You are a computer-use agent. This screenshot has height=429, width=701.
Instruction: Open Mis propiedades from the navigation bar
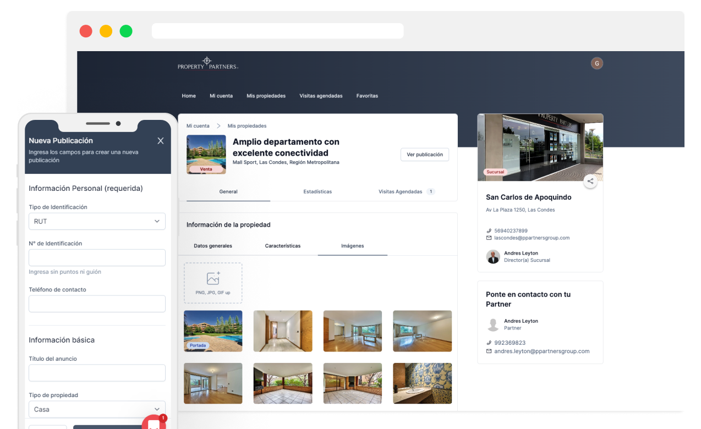point(266,96)
